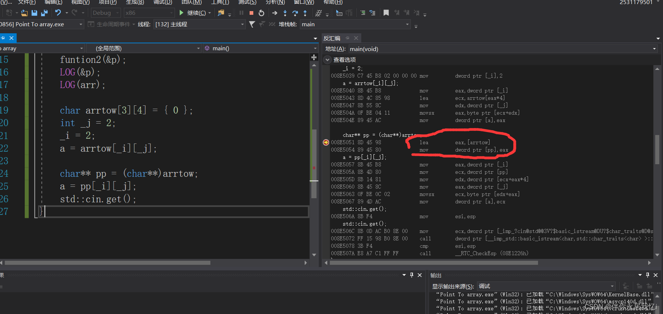Click the previous bookmark icon
This screenshot has height=314, width=663.
[397, 13]
